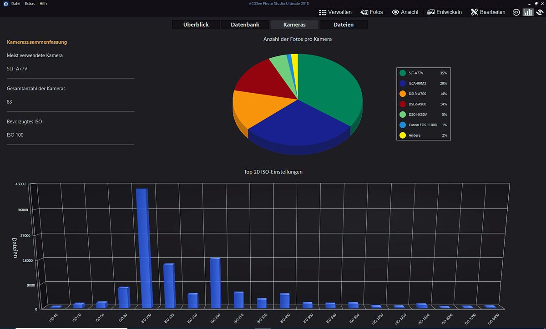
Task: Click the green SLT-A77V legend swatch
Action: click(402, 73)
